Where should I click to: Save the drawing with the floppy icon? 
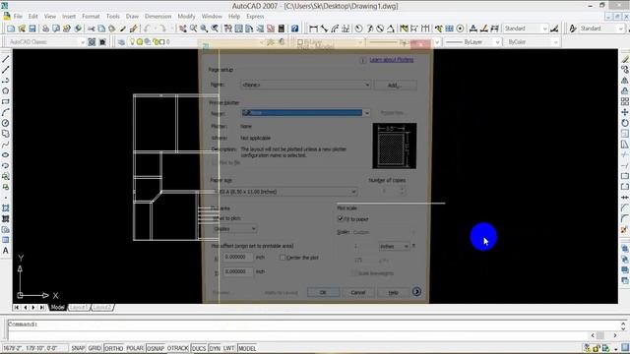point(31,29)
